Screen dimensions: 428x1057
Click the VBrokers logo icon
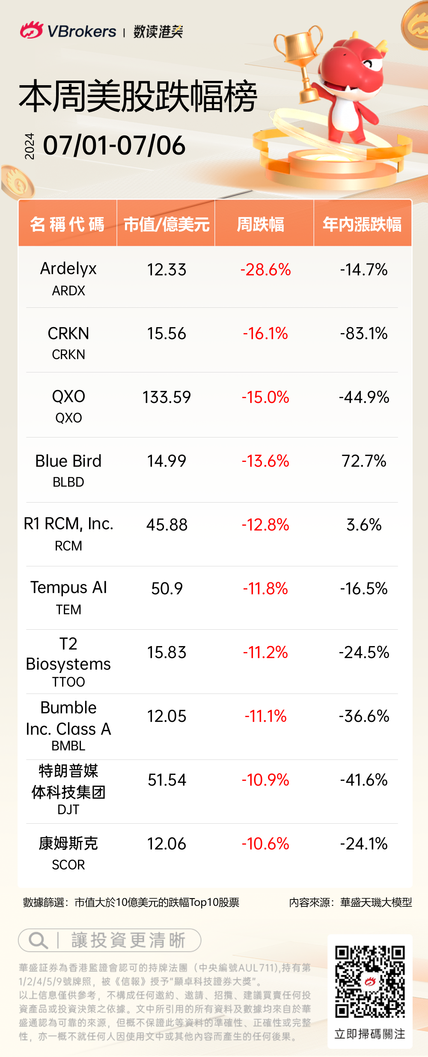pyautogui.click(x=31, y=30)
